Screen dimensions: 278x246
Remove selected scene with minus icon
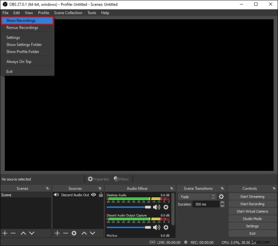coord(13,233)
